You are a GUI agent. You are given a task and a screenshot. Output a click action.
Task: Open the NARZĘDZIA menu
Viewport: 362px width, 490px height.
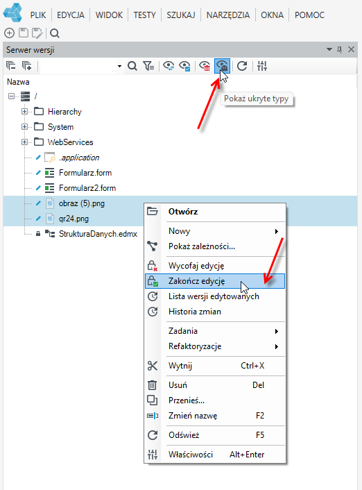tap(228, 15)
